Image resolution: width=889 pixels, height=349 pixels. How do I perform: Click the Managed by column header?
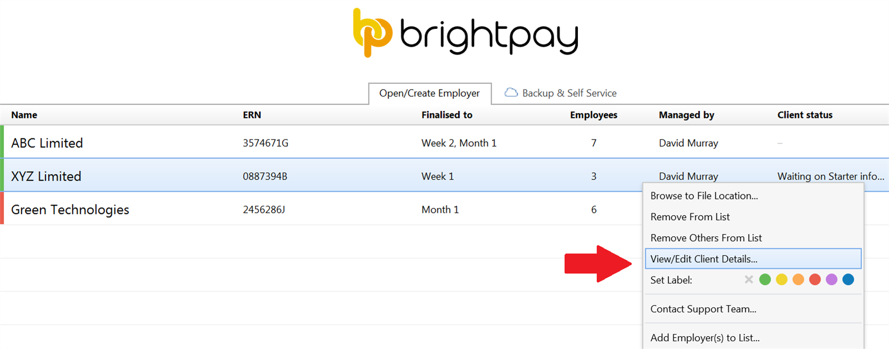686,115
